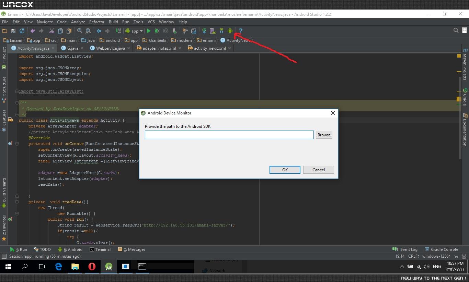This screenshot has height=282, width=469.
Task: Click the Open file folder toolbar icon
Action: (x=5, y=31)
